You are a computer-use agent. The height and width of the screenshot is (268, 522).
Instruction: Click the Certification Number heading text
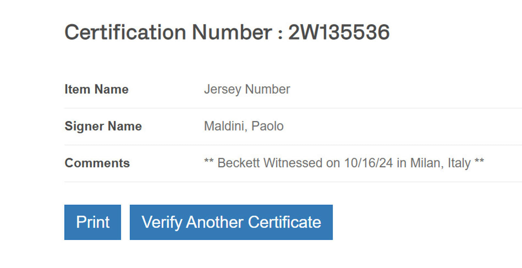pyautogui.click(x=168, y=32)
